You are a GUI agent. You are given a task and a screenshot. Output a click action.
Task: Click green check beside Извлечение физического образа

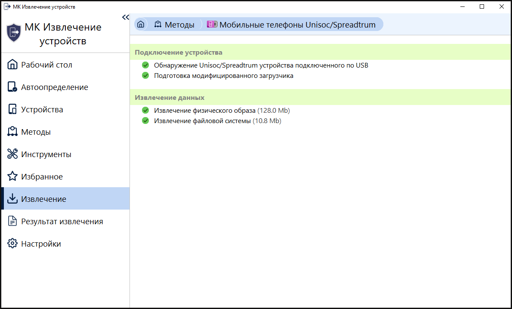pyautogui.click(x=145, y=111)
